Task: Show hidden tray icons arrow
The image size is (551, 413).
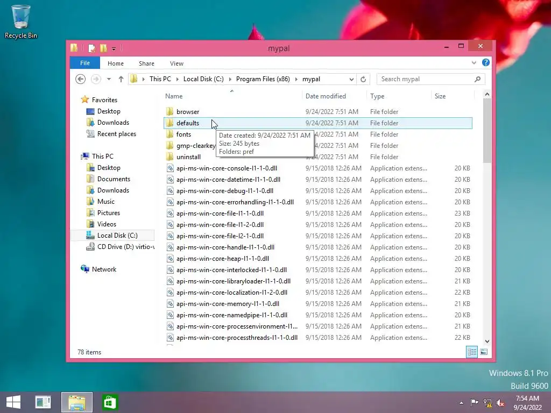Action: (461, 403)
